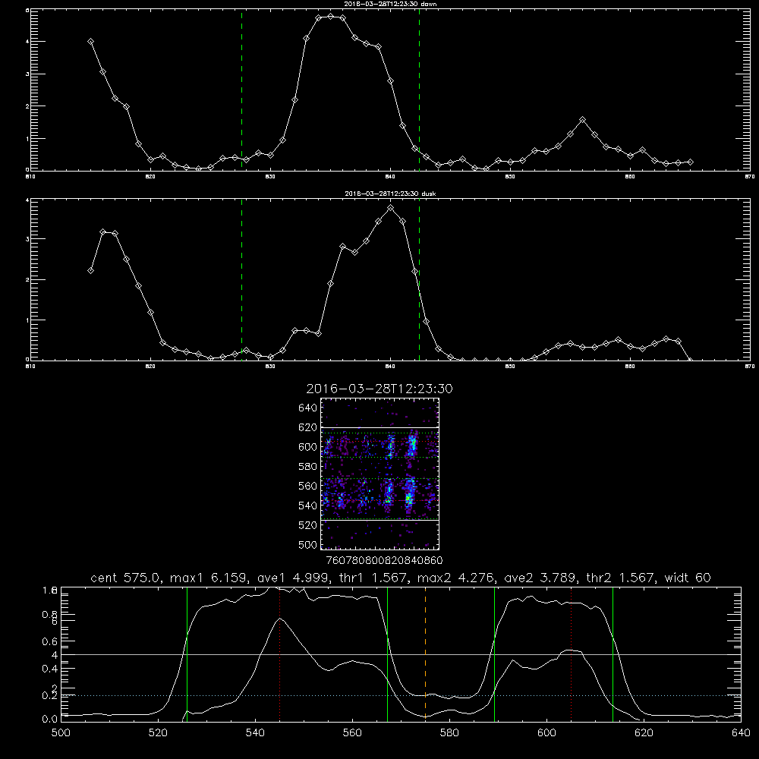The width and height of the screenshot is (759, 759).
Task: Click the 620 label on bottom plot x-axis
Action: (x=644, y=733)
